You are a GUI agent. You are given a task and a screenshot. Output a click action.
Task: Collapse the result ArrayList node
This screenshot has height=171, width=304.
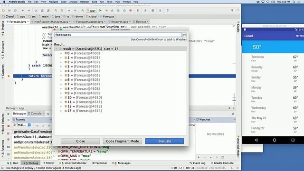point(57,49)
